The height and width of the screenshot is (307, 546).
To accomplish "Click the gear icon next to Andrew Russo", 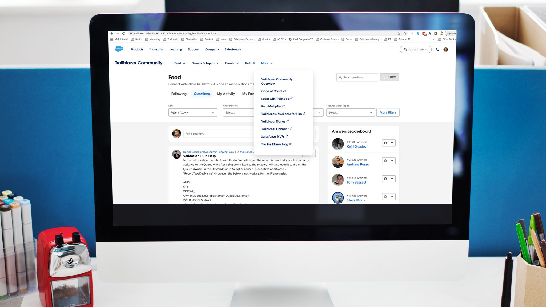I will [x=385, y=160].
